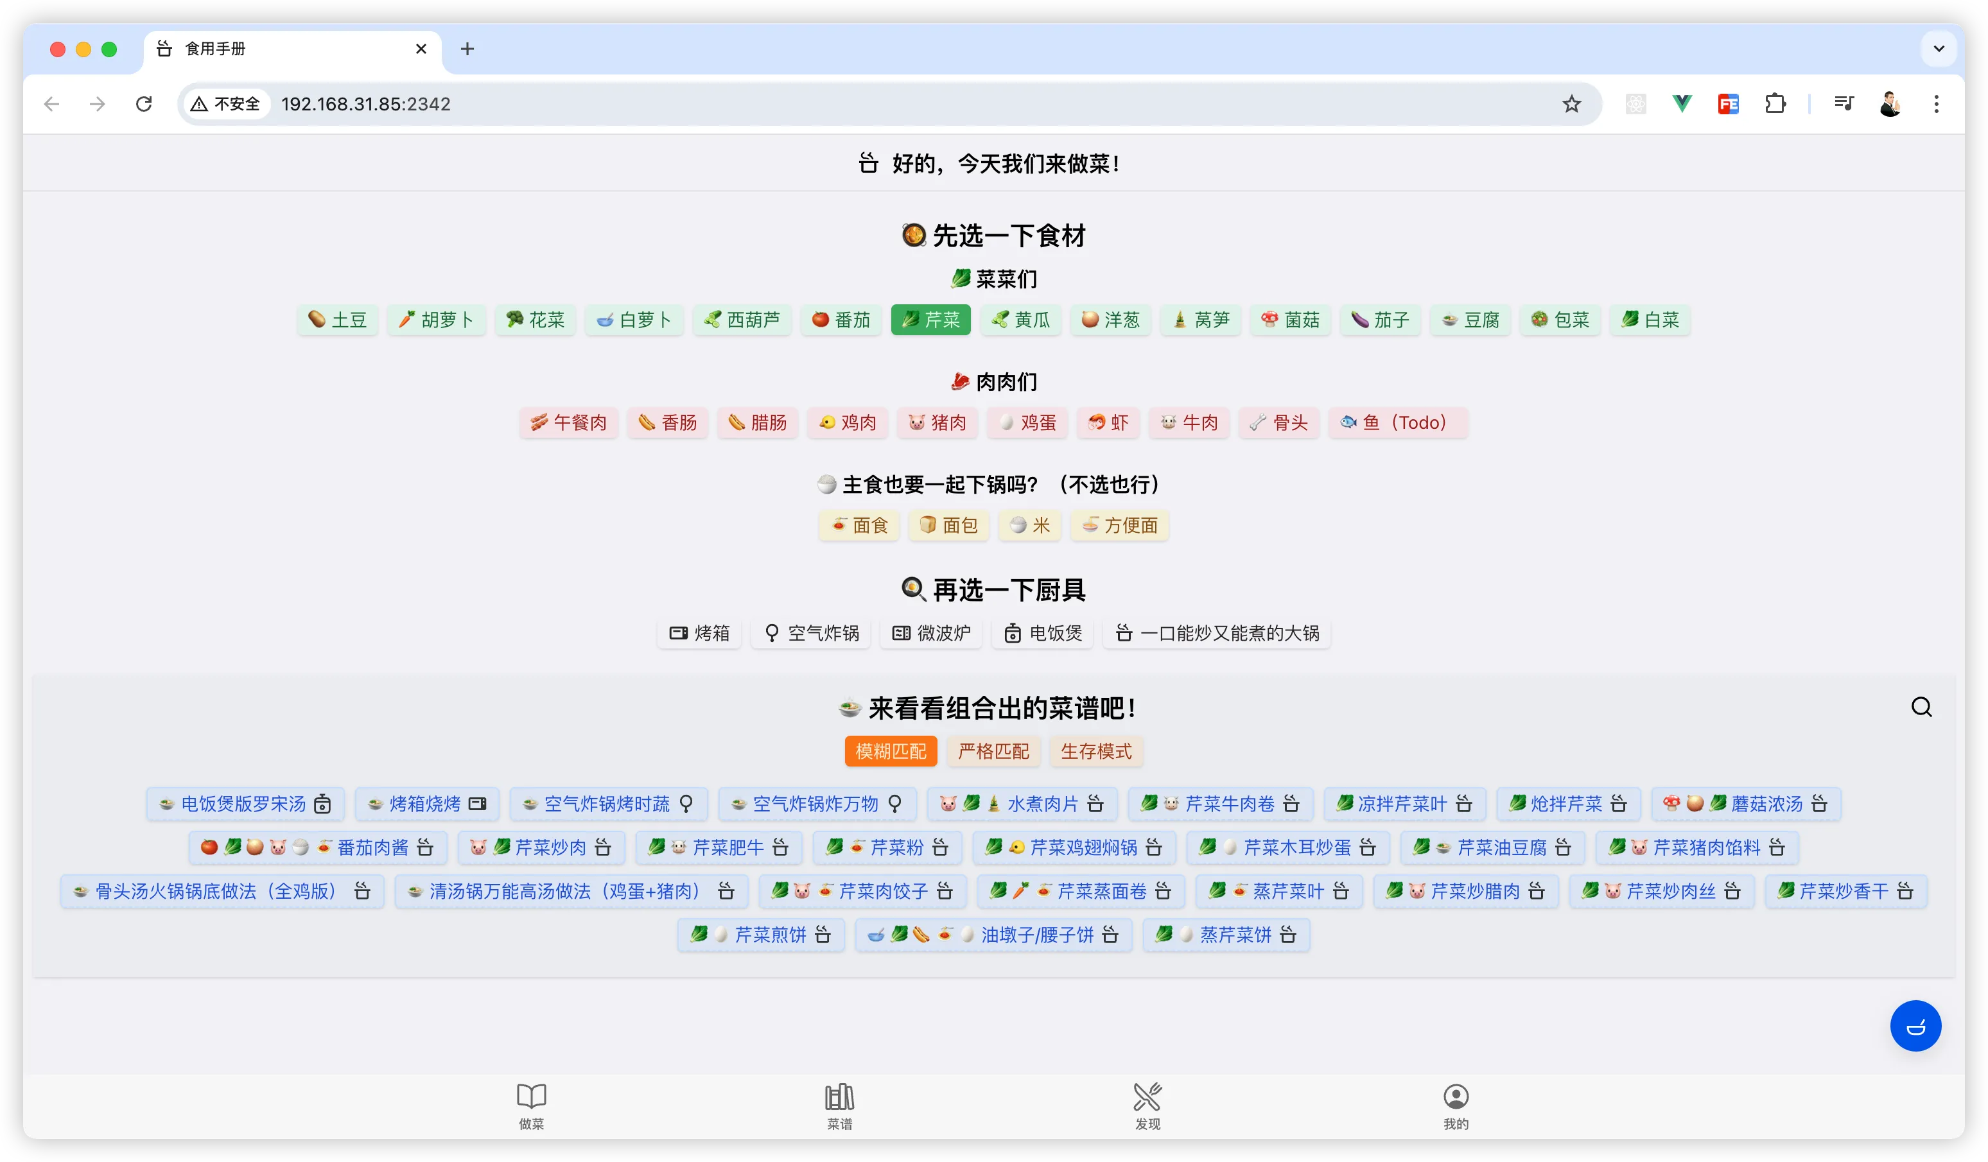
Task: Toggle the 洋葱 ingredient
Action: [1111, 320]
